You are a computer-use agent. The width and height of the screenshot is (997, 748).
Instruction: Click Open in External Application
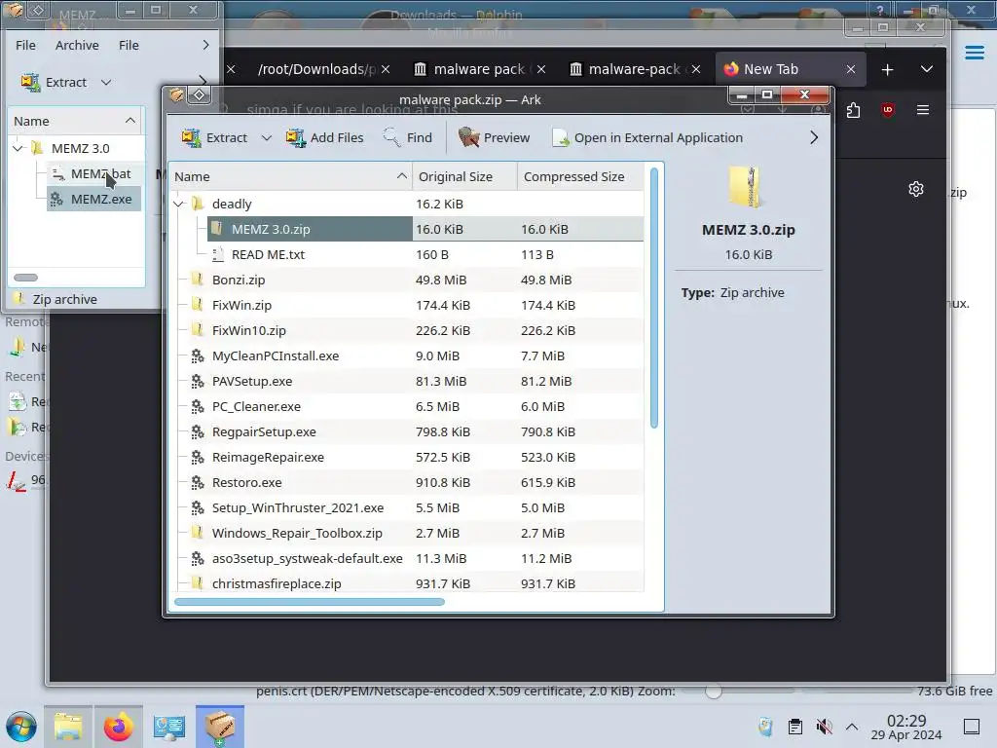point(647,137)
